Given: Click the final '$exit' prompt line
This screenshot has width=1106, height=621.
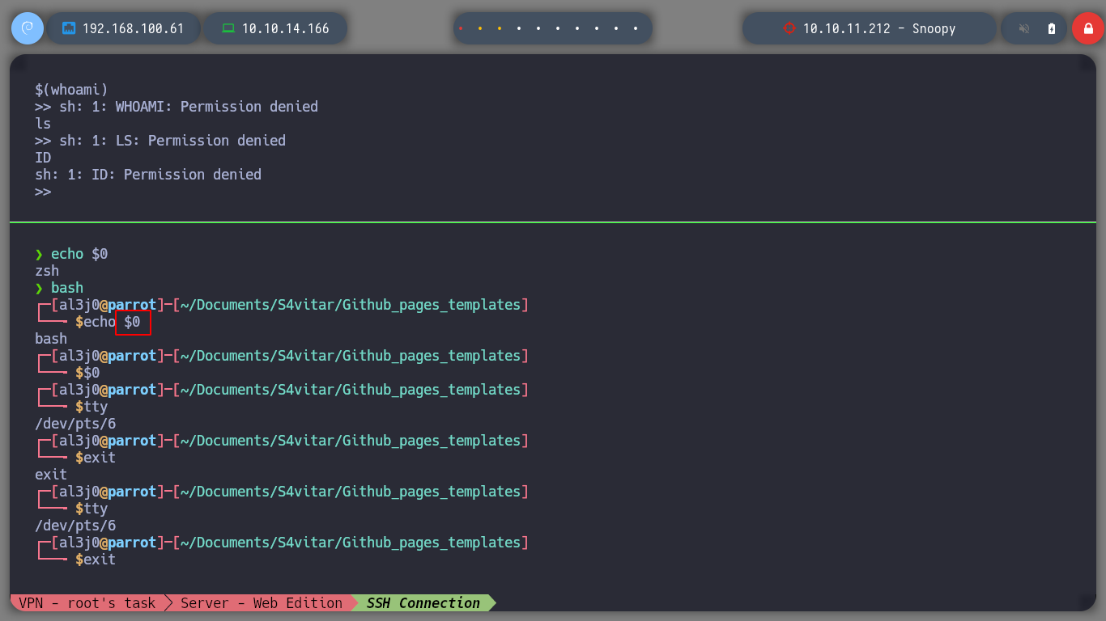Looking at the screenshot, I should point(96,560).
